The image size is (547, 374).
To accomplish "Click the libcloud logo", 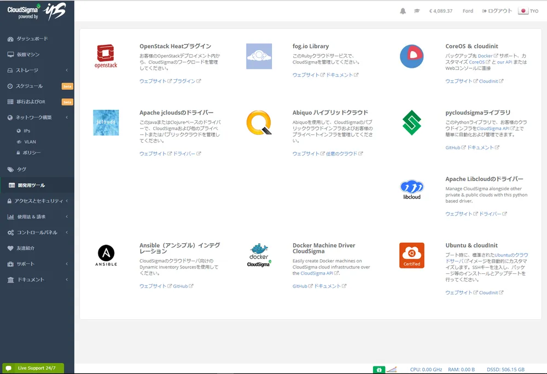I will 412,190.
